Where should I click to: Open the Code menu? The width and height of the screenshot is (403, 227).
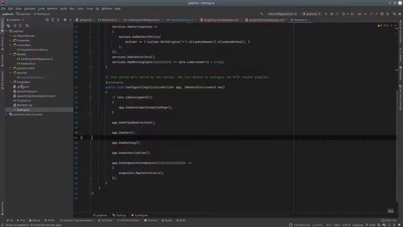coord(42,8)
